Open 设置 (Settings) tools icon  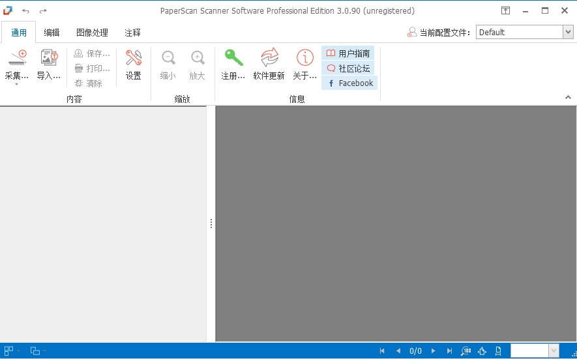(x=133, y=59)
